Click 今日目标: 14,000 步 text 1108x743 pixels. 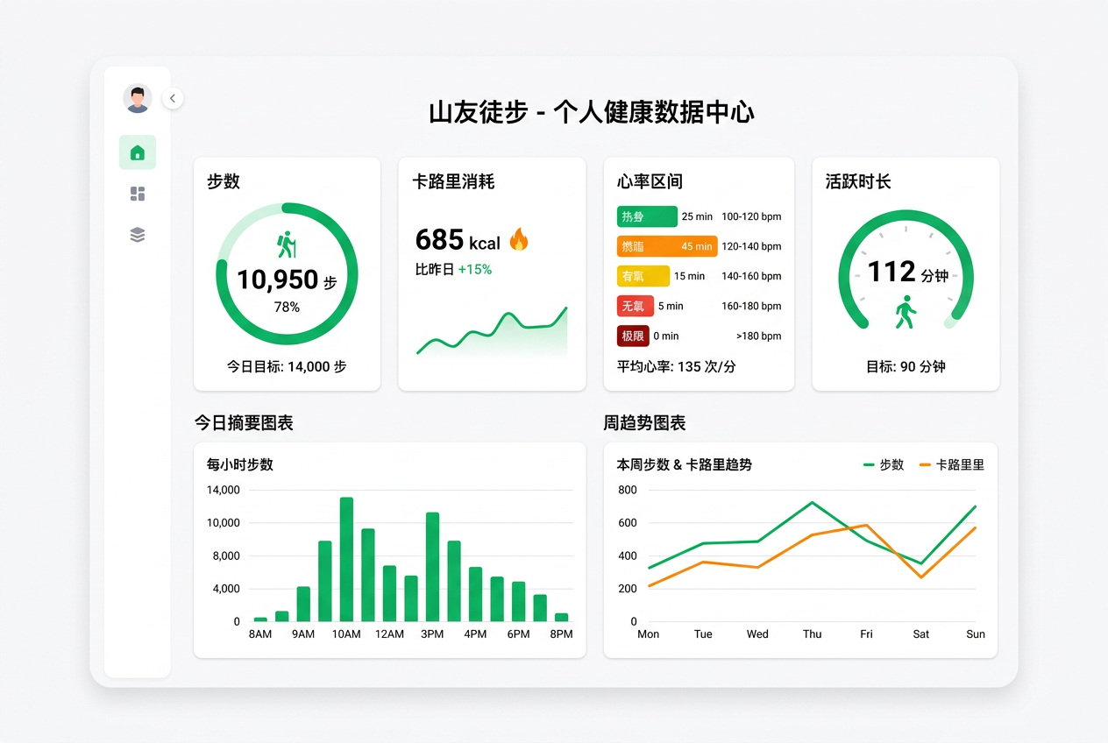[287, 366]
